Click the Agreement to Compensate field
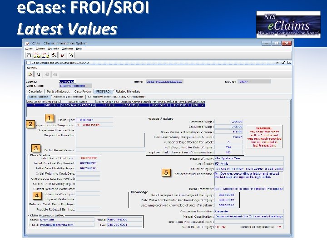 coord(94,125)
